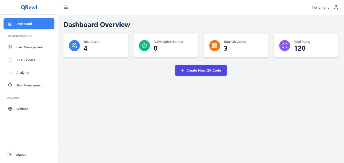344x163 pixels.
Task: Open User Management in the sidebar
Action: (29, 47)
